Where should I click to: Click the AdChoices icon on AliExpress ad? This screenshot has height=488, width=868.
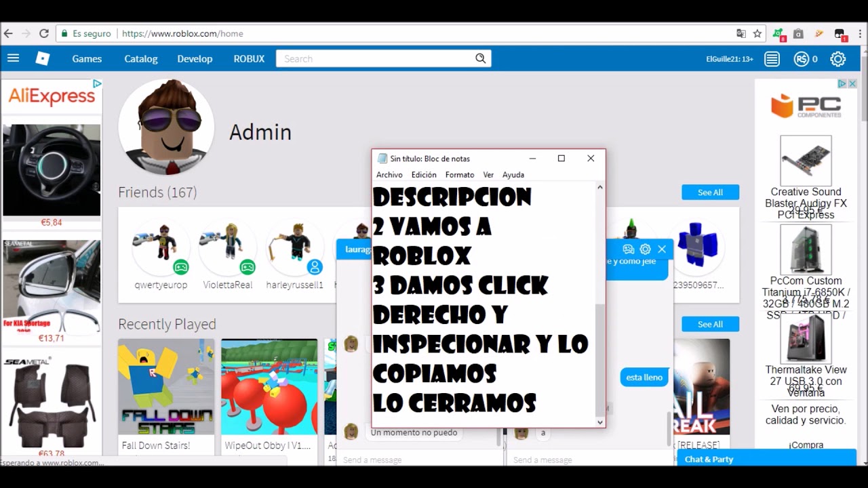click(97, 83)
